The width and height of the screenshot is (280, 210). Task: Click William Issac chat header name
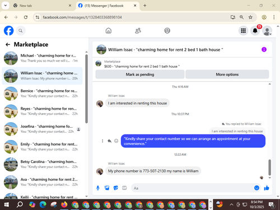pos(165,50)
